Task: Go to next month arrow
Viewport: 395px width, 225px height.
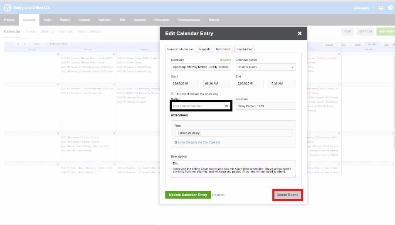Action: pyautogui.click(x=25, y=45)
